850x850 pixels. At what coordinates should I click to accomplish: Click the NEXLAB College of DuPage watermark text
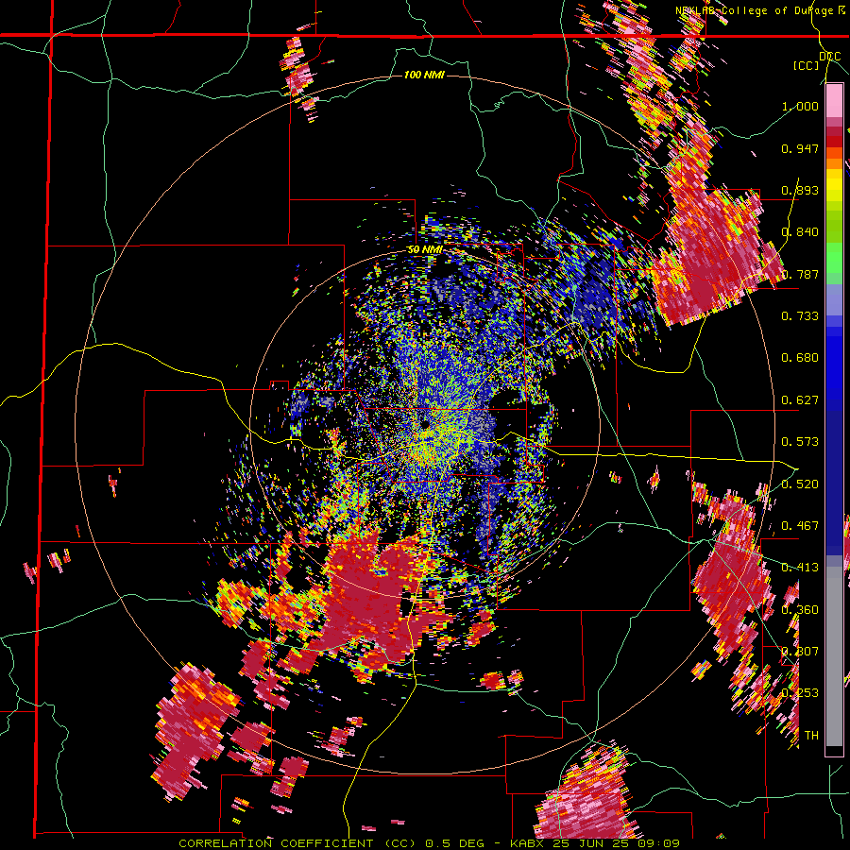[x=761, y=10]
